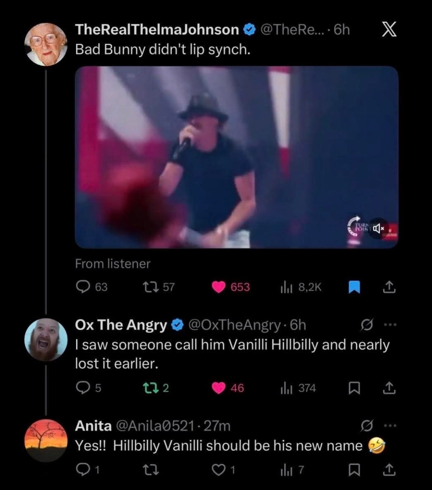Share TheRealThelmaJohnson's post
432x490 pixels.
[x=388, y=287]
